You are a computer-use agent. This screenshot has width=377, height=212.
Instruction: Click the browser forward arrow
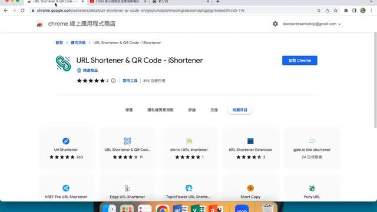point(14,11)
